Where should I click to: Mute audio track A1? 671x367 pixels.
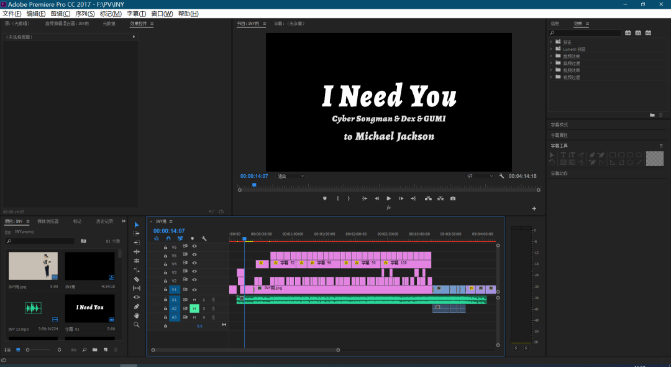click(194, 300)
